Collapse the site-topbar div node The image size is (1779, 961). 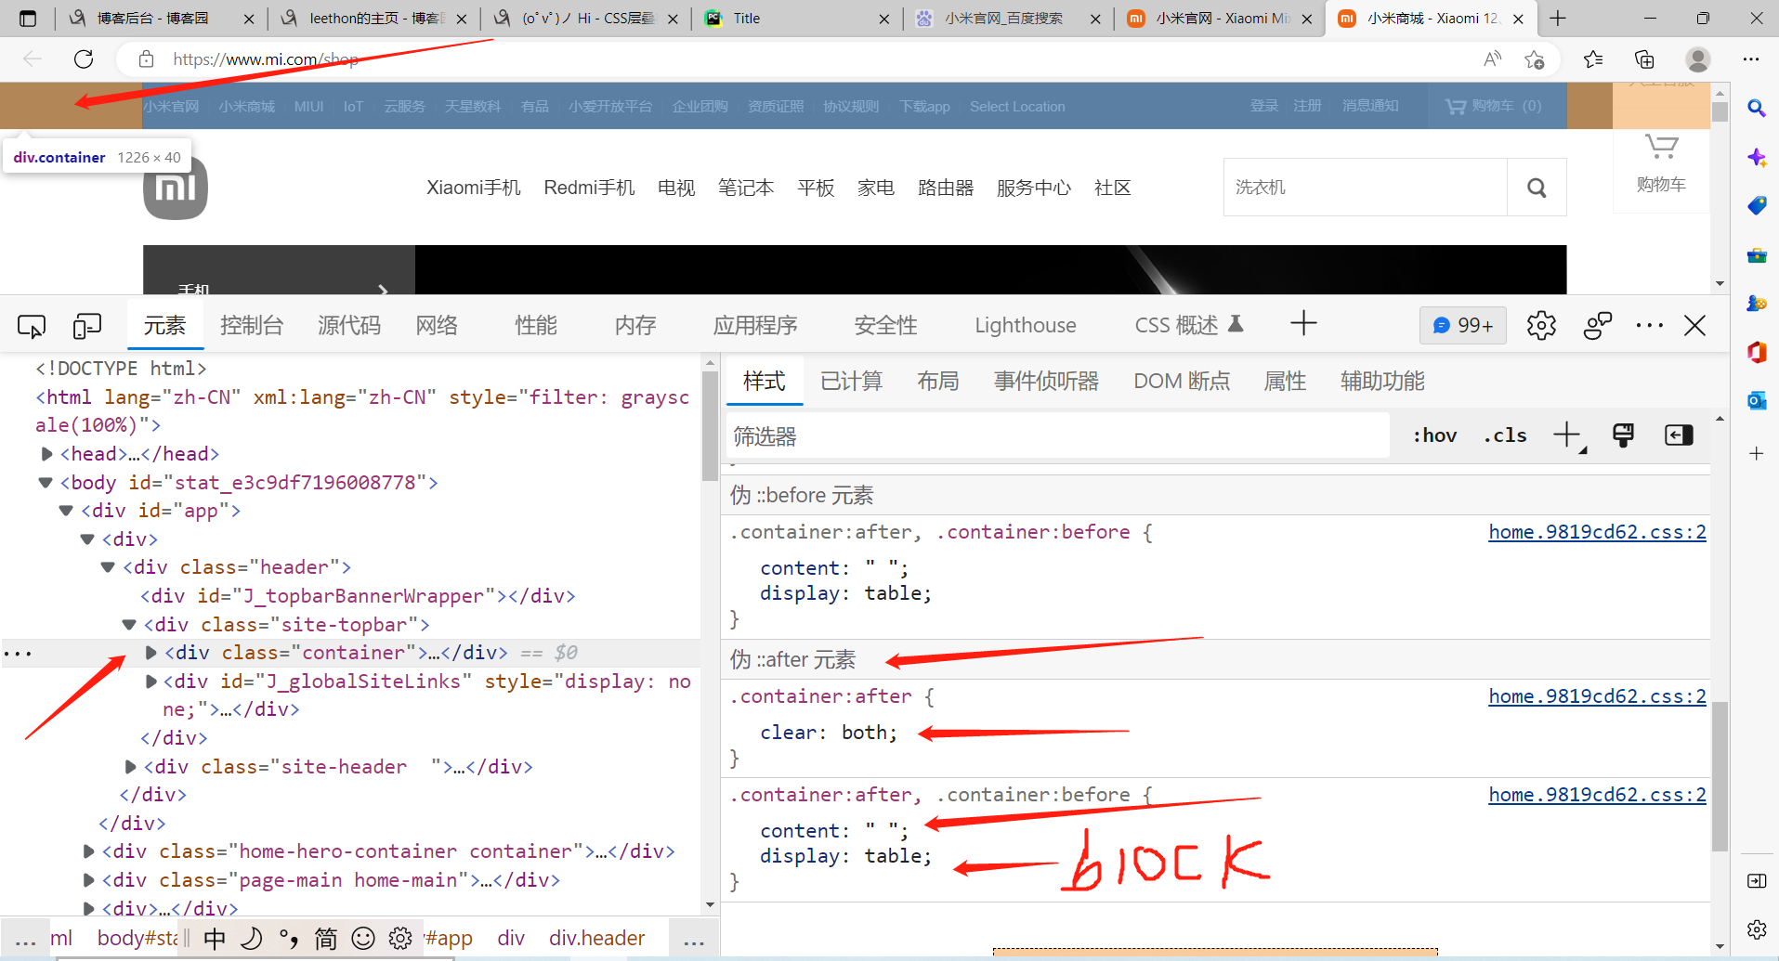point(129,625)
